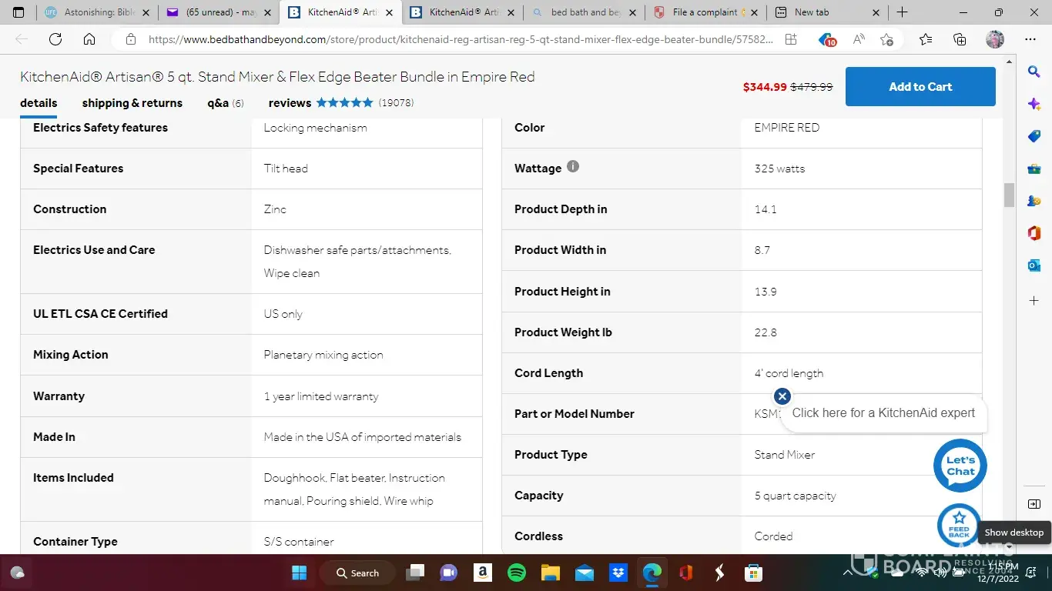Show hidden system tray icons
The width and height of the screenshot is (1052, 591).
tap(848, 573)
